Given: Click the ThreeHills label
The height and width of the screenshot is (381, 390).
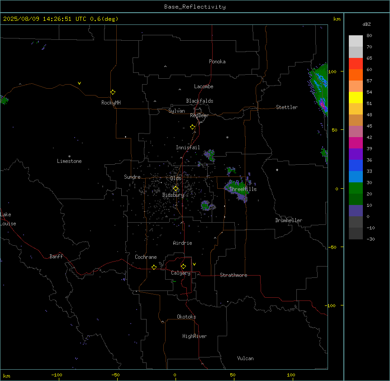Looking at the screenshot, I should pos(243,189).
